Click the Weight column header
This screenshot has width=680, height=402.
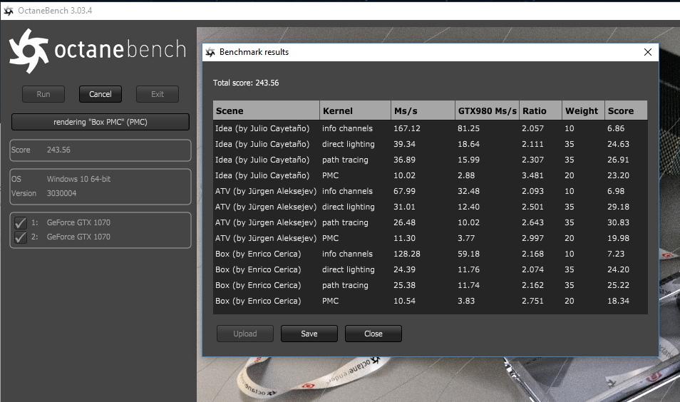point(583,110)
